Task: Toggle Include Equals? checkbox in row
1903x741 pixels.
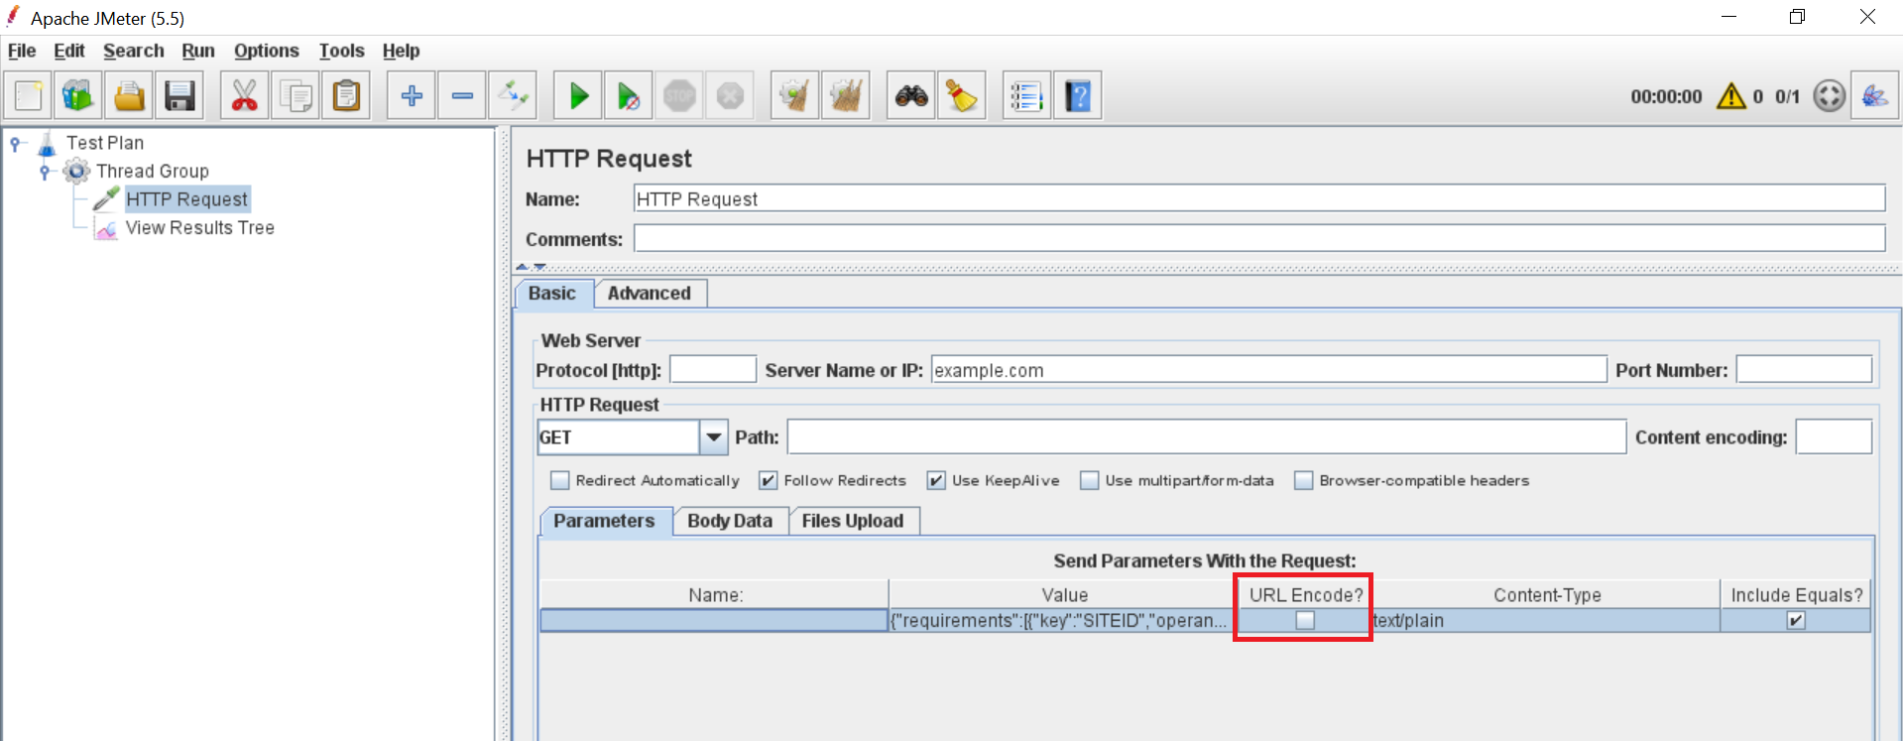Action: point(1796,621)
